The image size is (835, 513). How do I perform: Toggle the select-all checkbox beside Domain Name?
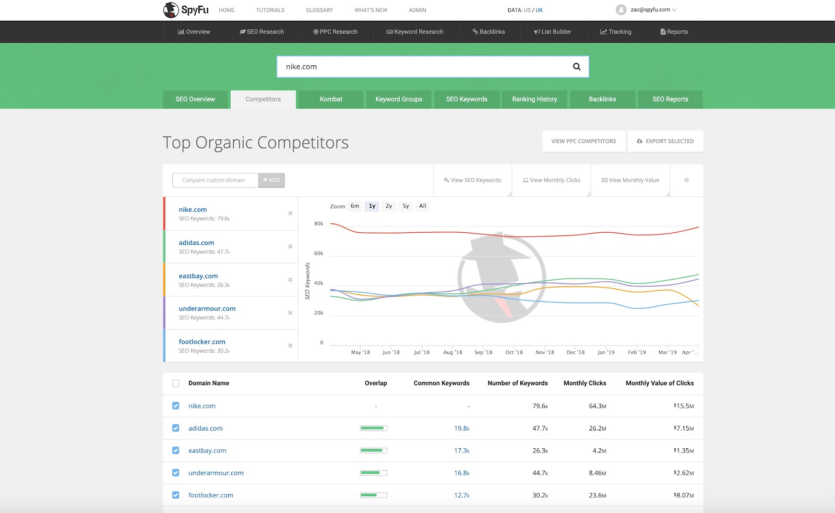pos(176,383)
